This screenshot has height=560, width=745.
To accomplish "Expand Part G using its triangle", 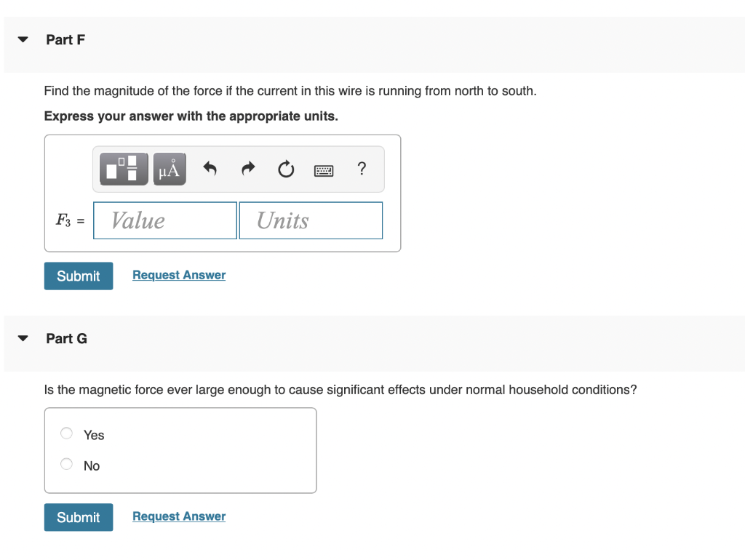I will (23, 337).
